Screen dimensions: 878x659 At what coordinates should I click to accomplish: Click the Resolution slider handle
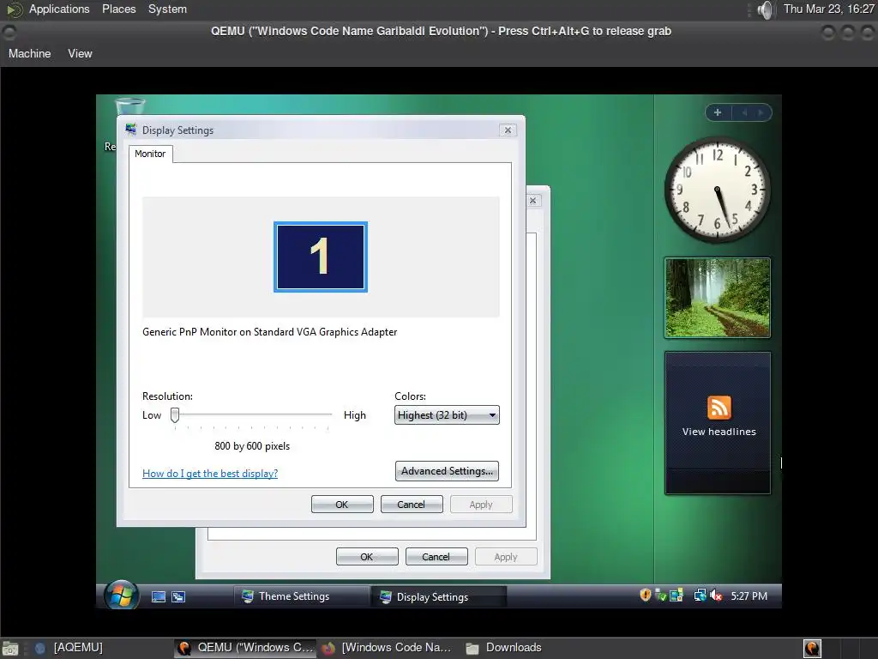point(175,415)
